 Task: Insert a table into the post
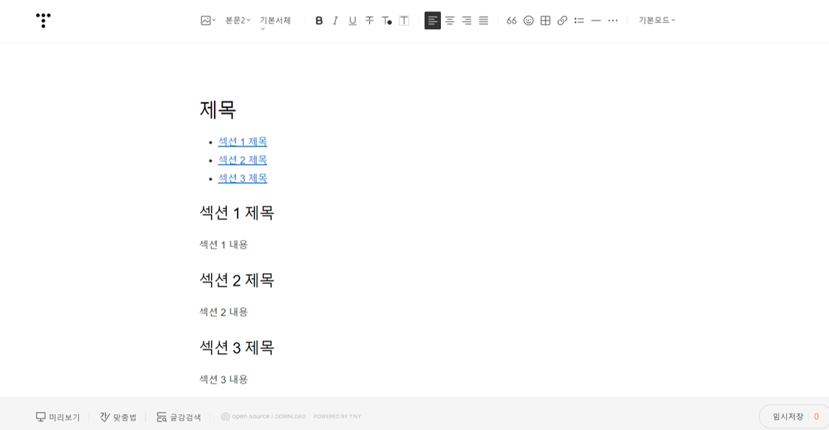pyautogui.click(x=545, y=20)
